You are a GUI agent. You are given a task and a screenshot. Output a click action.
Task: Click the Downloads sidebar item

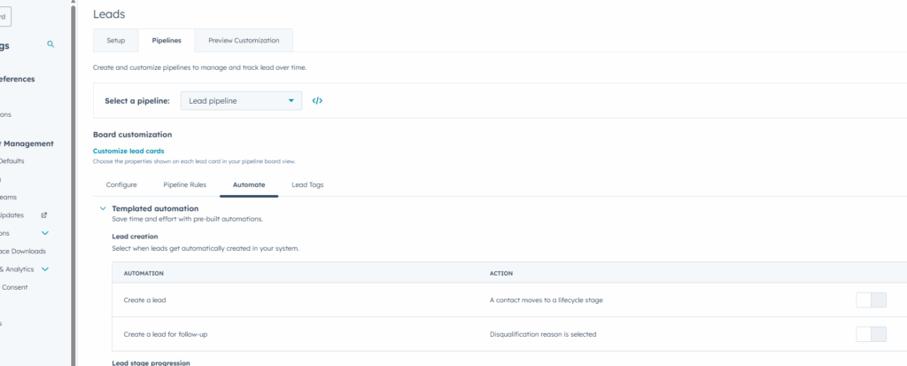[25, 251]
